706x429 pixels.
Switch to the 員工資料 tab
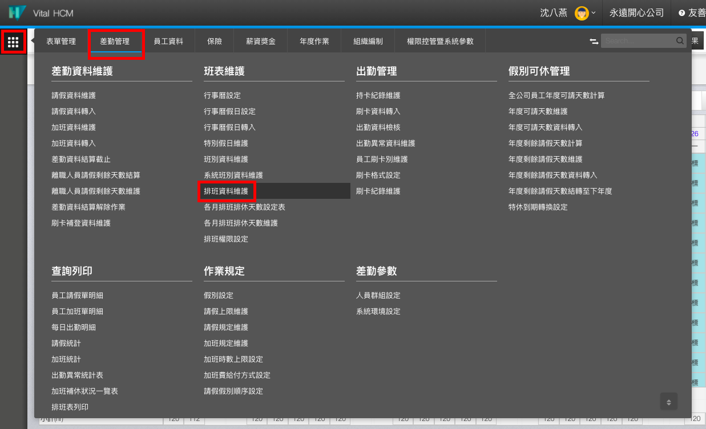click(x=168, y=41)
